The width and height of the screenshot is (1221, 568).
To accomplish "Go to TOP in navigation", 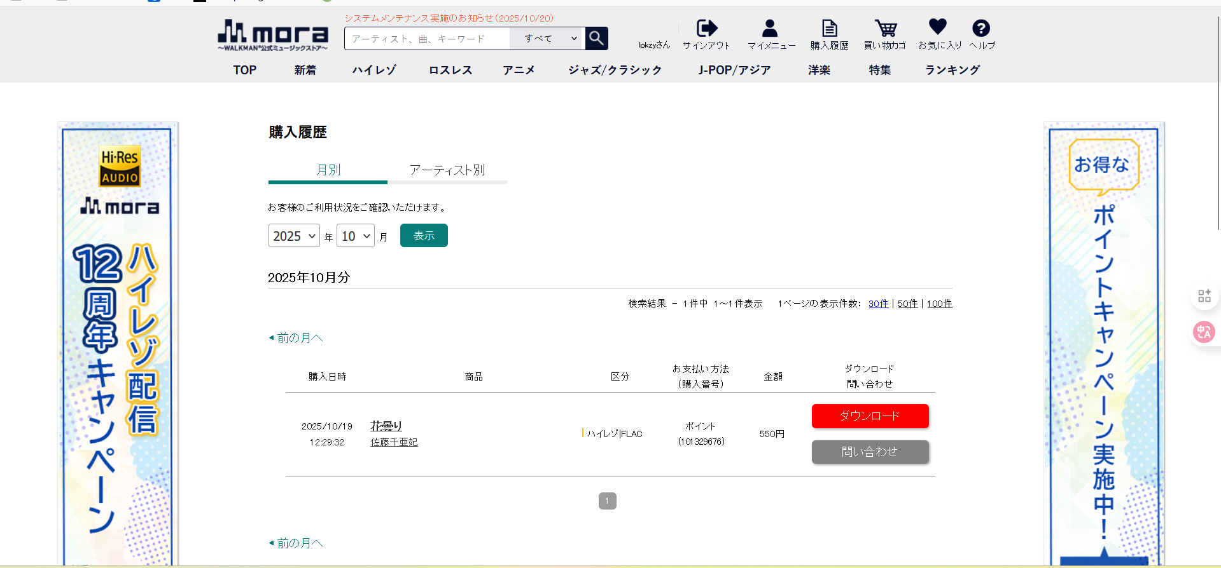I will 245,70.
